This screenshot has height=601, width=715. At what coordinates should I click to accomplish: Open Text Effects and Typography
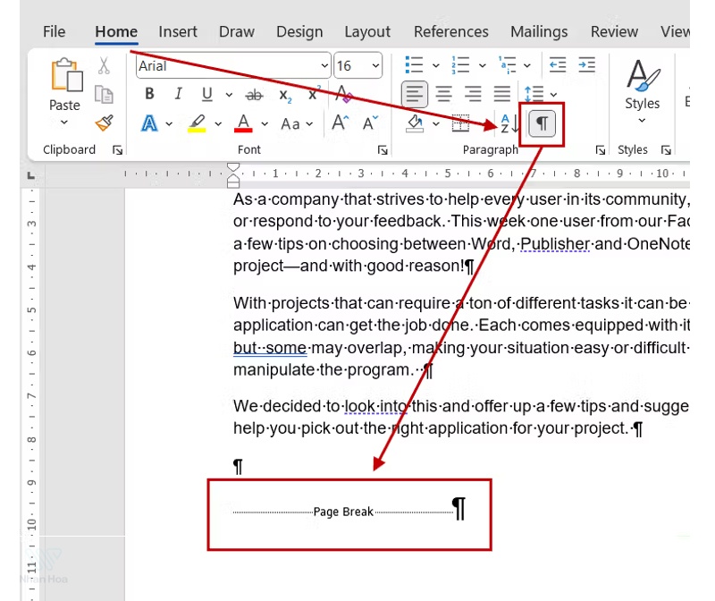(149, 123)
